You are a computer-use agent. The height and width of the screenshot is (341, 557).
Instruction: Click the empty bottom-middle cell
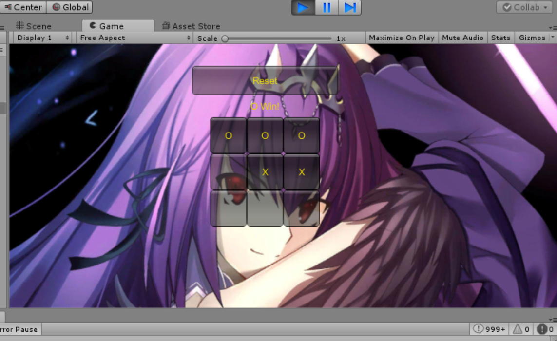[x=265, y=208]
